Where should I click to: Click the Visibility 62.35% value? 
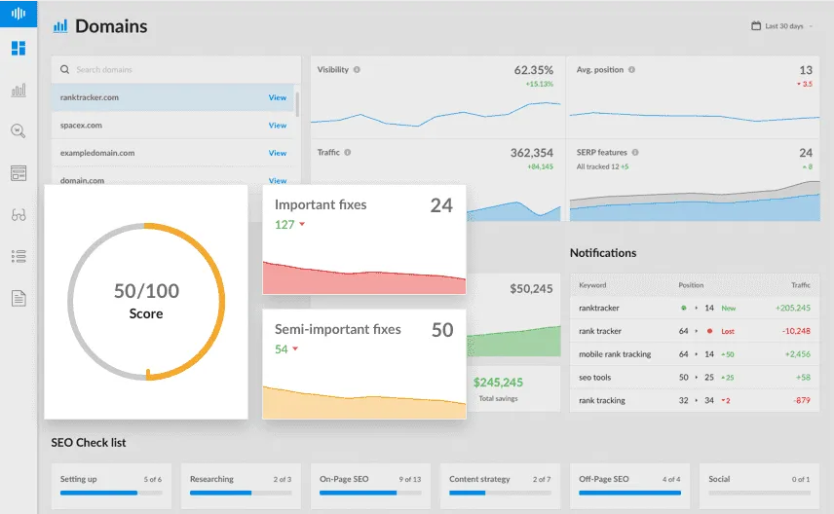[534, 70]
